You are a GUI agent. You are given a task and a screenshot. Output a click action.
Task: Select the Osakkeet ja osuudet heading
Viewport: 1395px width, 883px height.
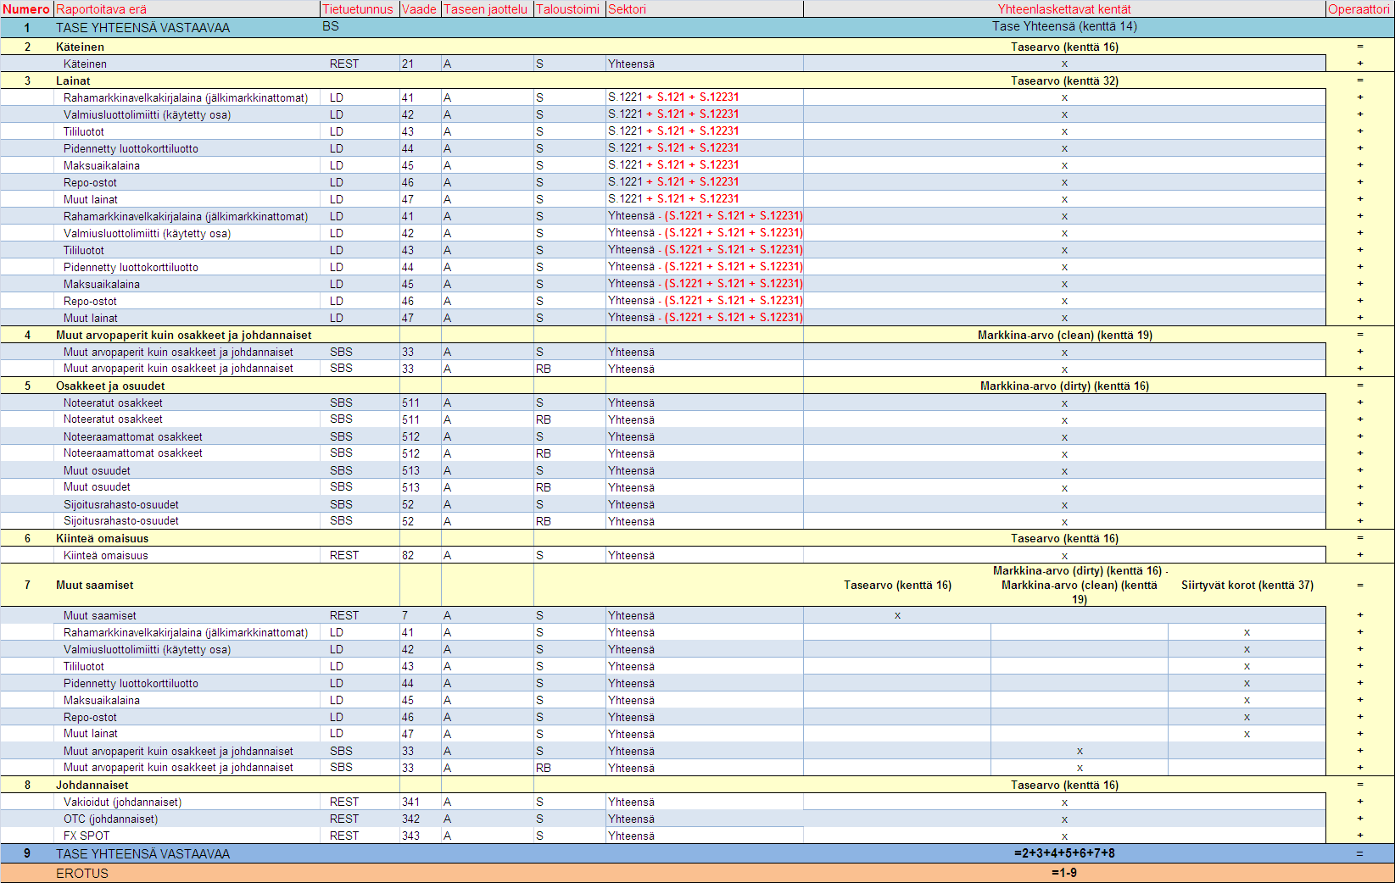[x=110, y=386]
